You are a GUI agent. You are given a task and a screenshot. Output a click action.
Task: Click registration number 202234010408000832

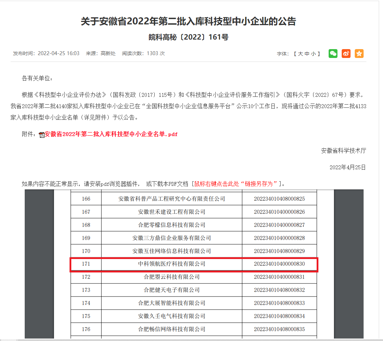coord(279,290)
